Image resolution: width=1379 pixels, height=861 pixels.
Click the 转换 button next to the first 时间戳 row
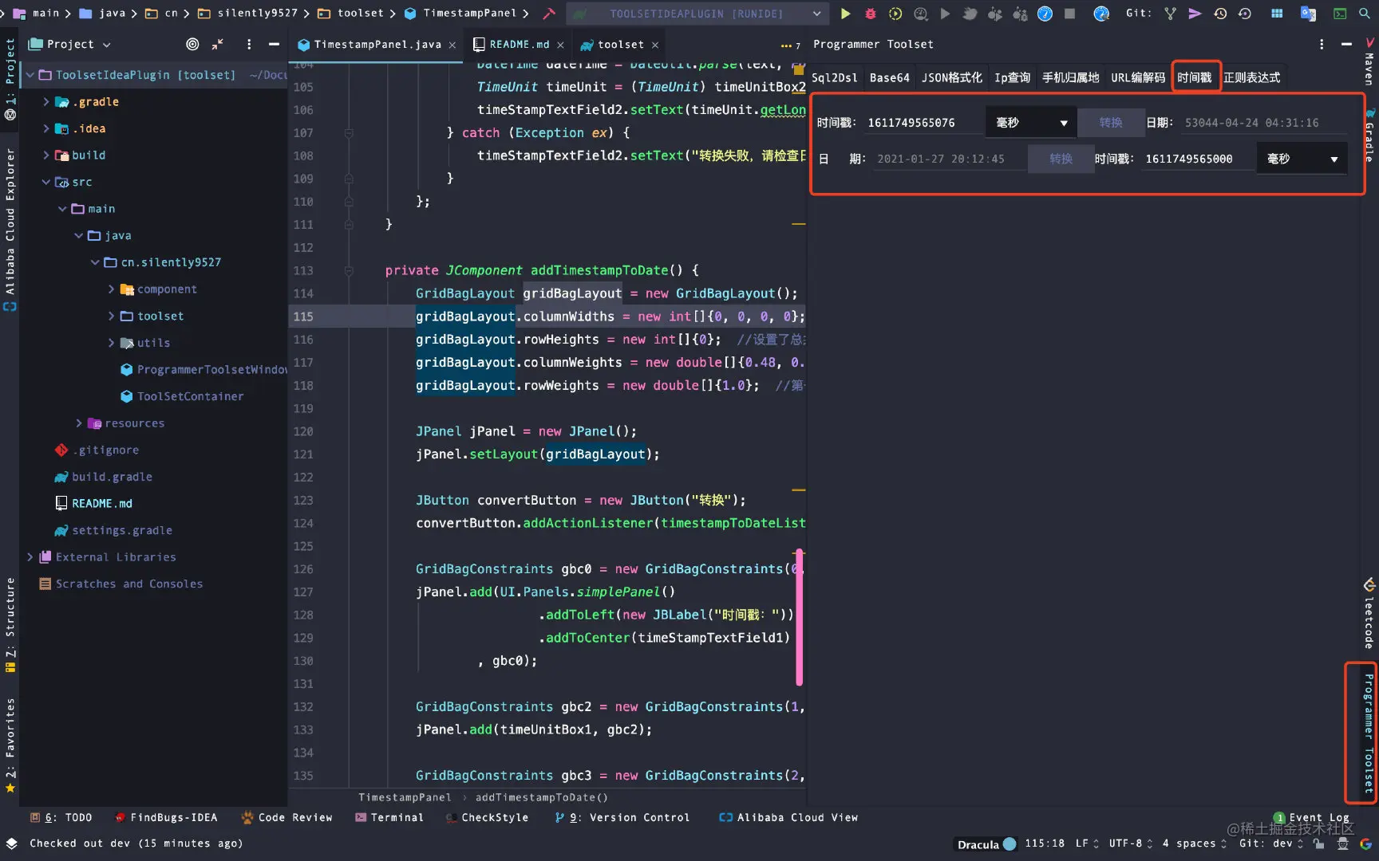pyautogui.click(x=1110, y=123)
